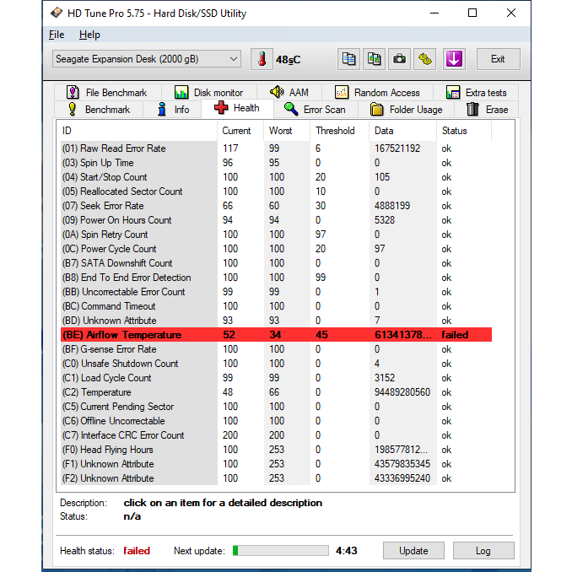Open the Error Scan tab

[x=315, y=109]
